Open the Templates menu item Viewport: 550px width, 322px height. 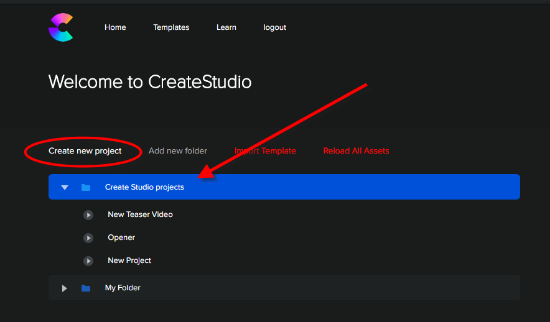pos(171,27)
